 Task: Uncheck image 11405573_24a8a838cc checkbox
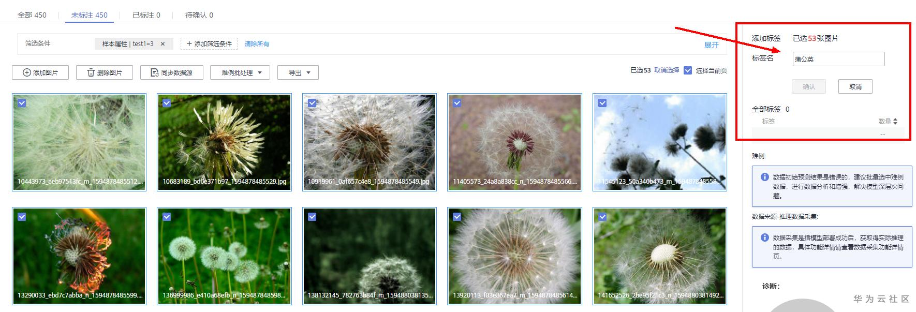tap(457, 103)
